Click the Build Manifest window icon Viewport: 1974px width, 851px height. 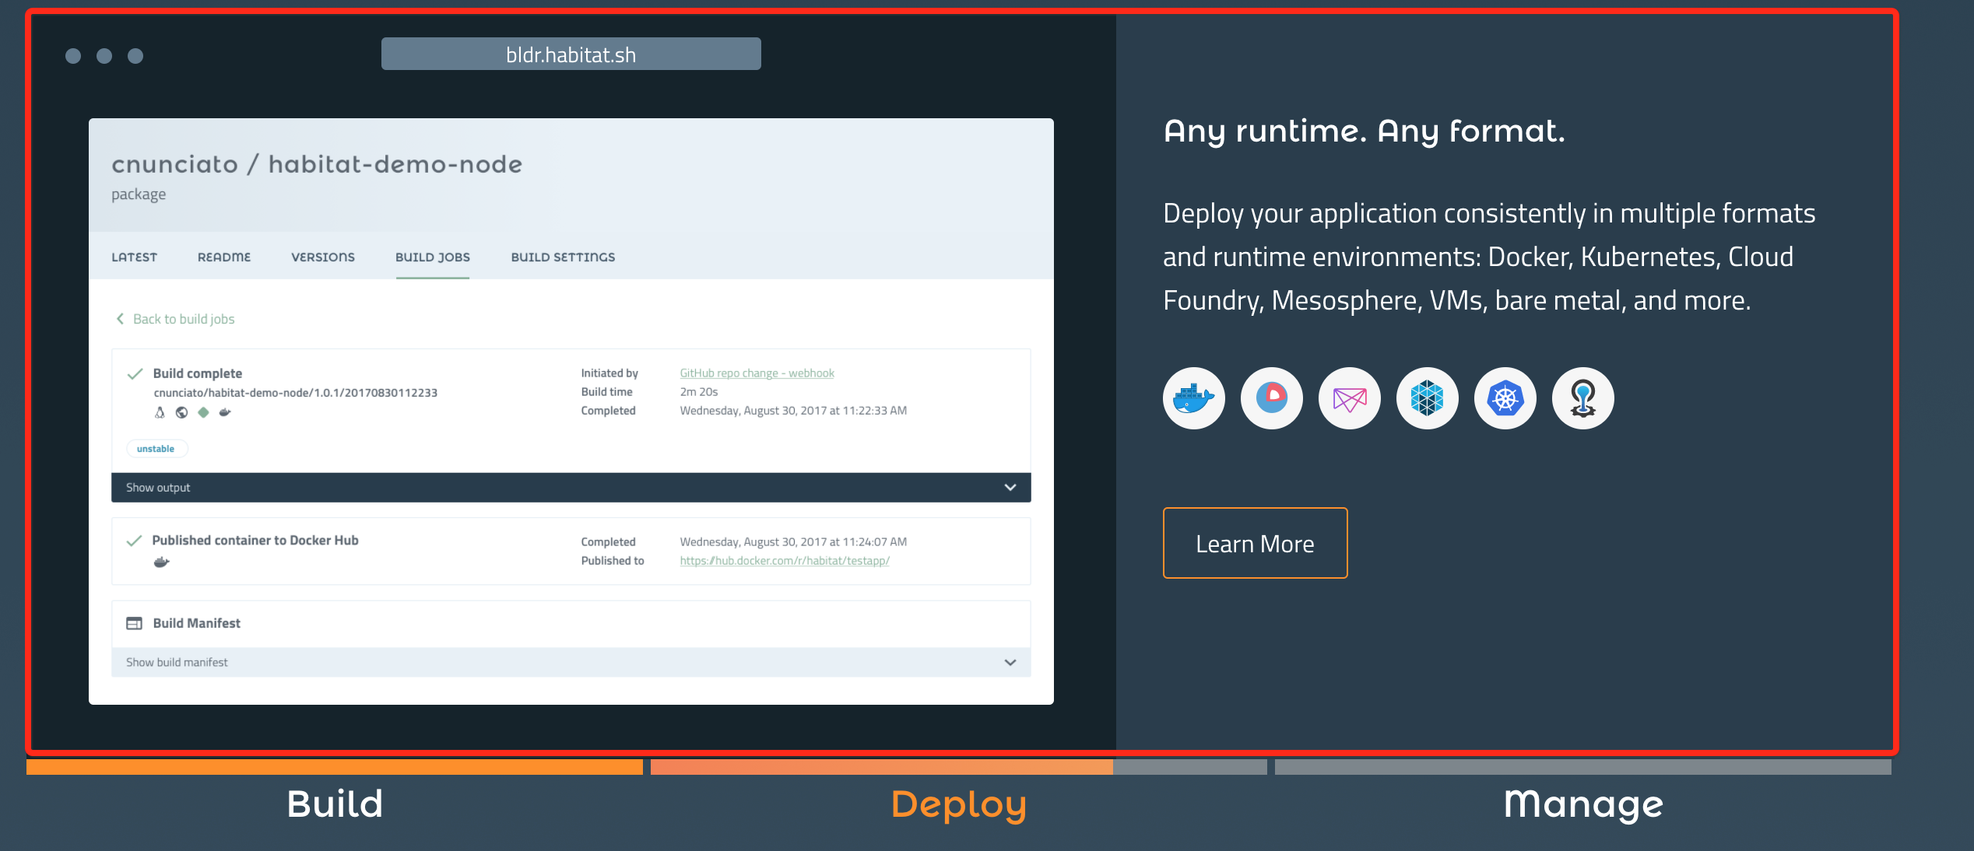[134, 623]
